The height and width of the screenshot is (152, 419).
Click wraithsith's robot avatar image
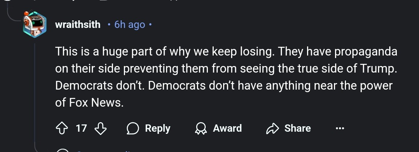[x=35, y=25]
